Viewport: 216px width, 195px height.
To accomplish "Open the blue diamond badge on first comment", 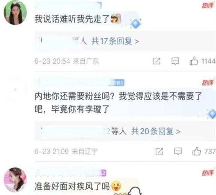I will [x=135, y=24].
